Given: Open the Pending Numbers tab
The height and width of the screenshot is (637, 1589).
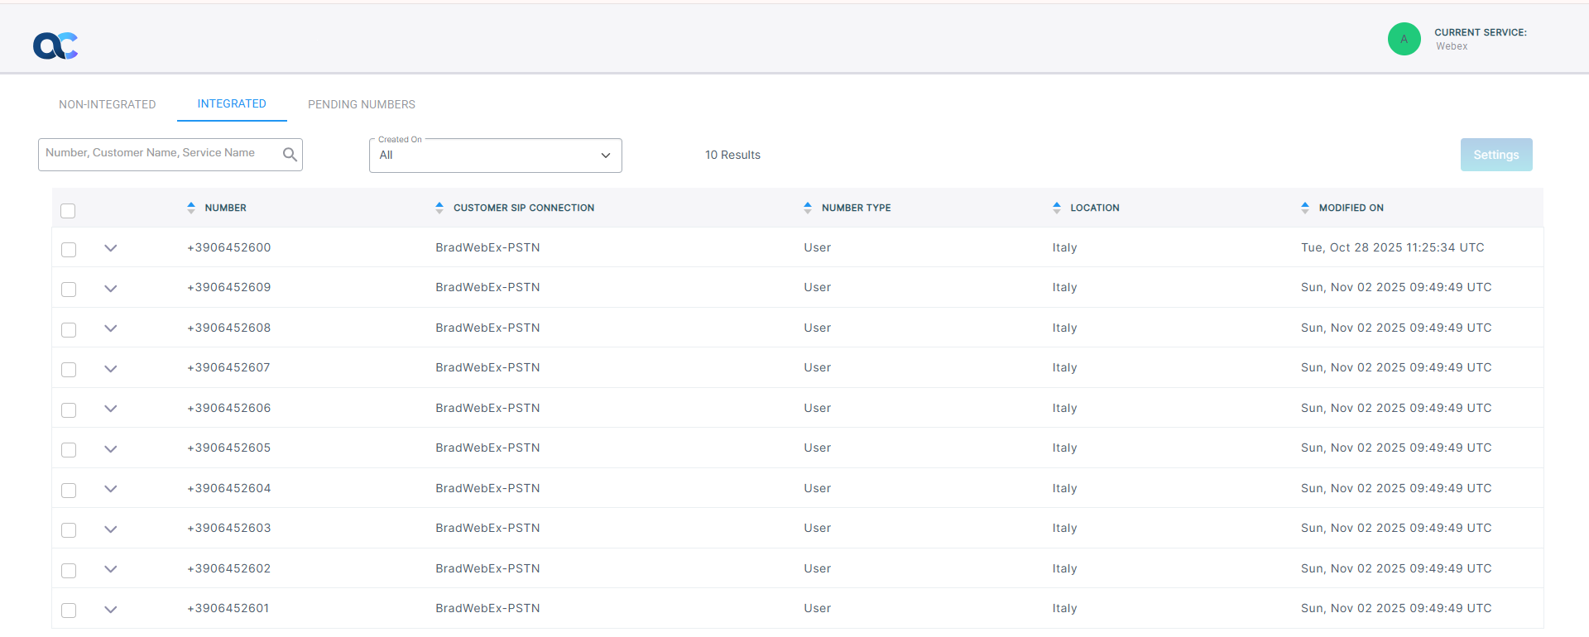Looking at the screenshot, I should pyautogui.click(x=362, y=104).
